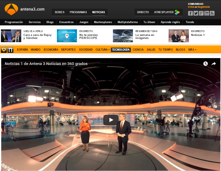221x171 pixels.
Task: Go to CIENCIA news section
Action: 138,50
